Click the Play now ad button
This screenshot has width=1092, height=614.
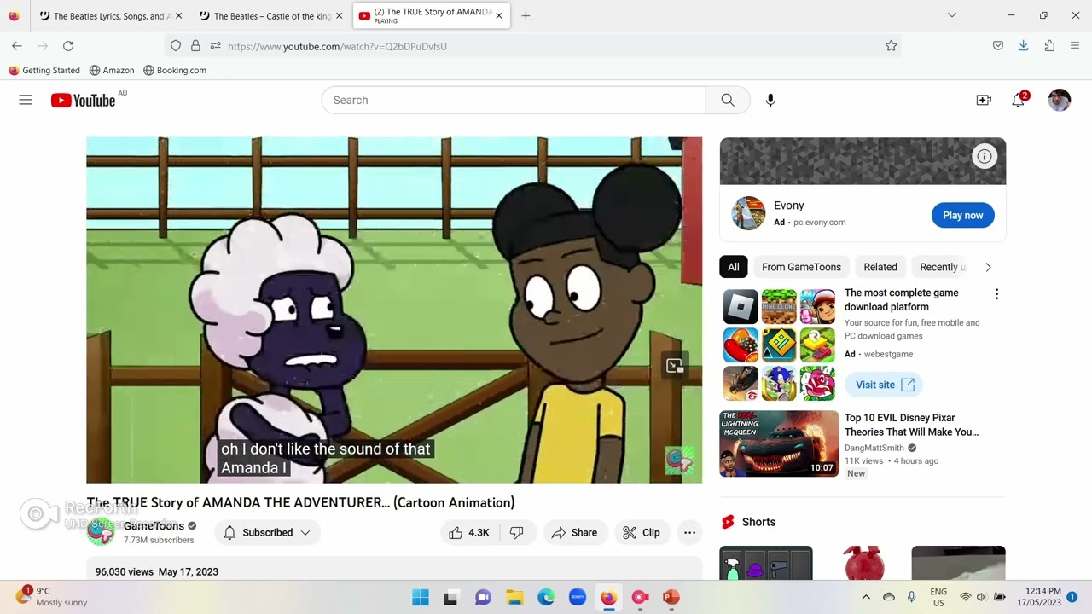(x=962, y=215)
